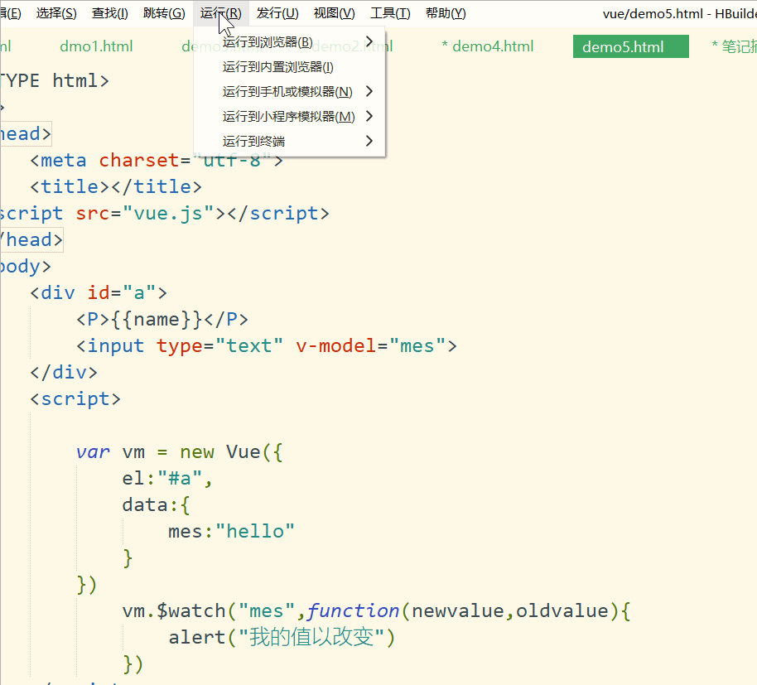Switch to the demo5.html tab
Viewport: 757px width, 685px height.
coord(630,46)
